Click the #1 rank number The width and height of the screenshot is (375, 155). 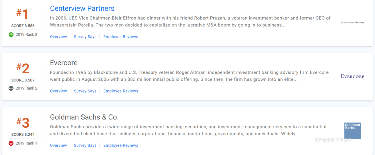point(23,14)
